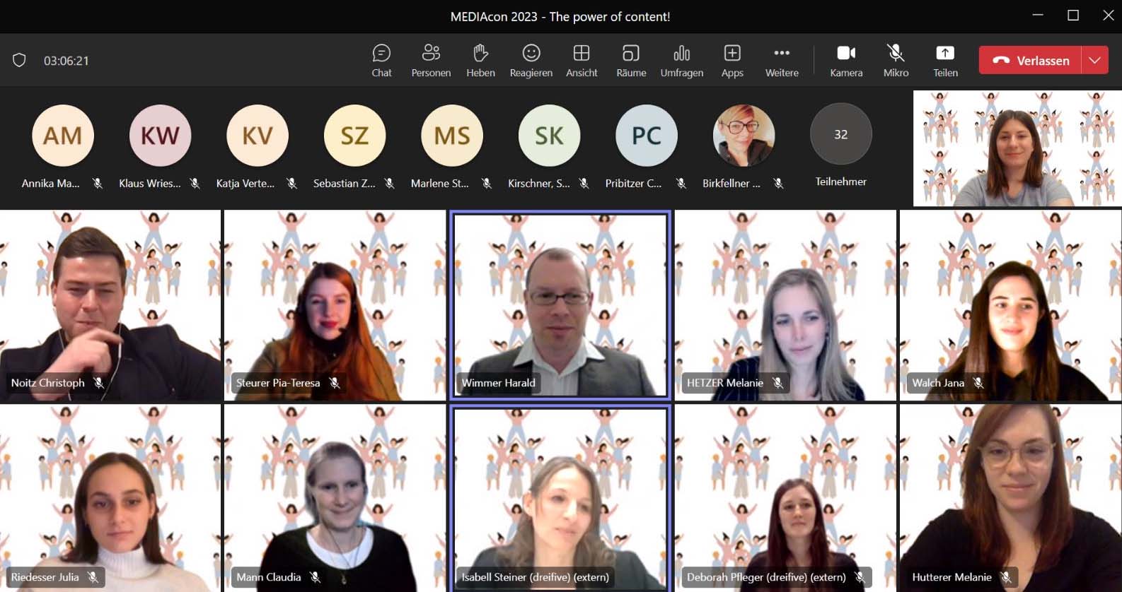The image size is (1122, 592).
Task: Show all 32 Teilnehmer overflow
Action: tap(840, 135)
